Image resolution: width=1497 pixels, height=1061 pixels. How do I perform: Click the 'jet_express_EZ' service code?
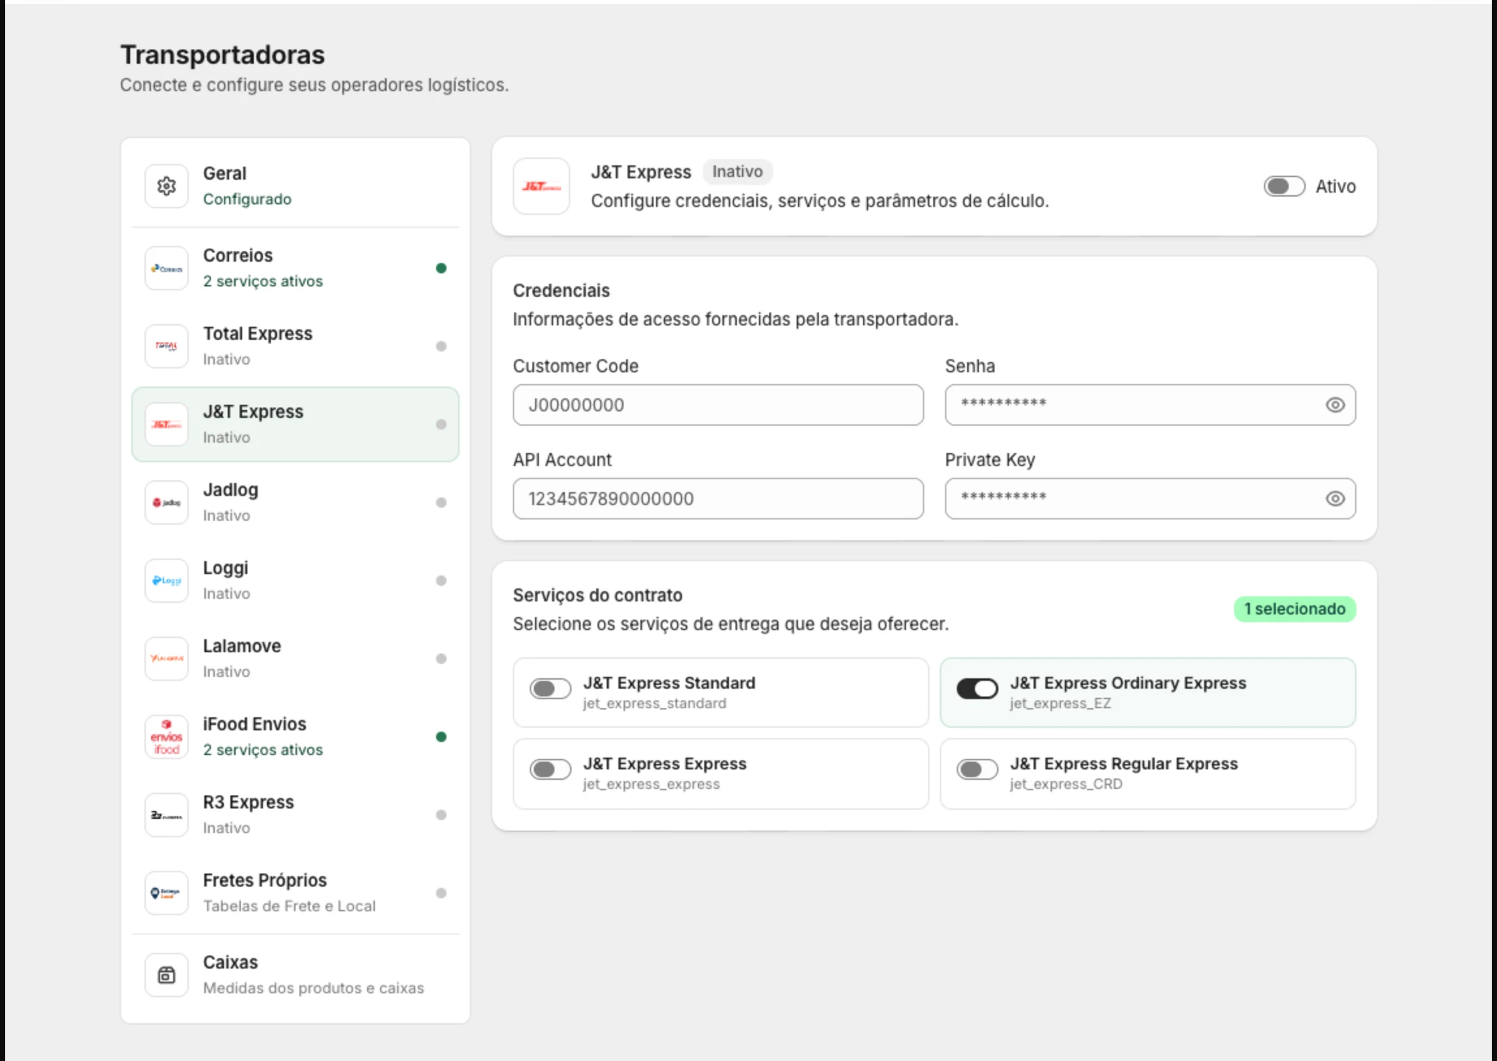1060,704
